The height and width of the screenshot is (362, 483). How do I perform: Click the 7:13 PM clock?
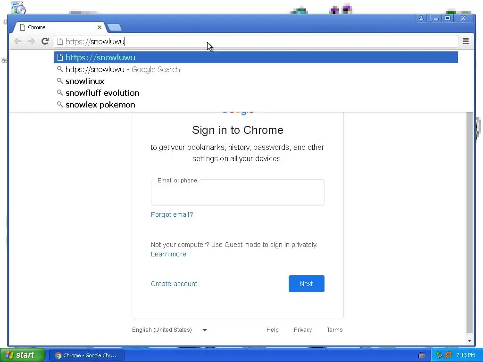pos(466,355)
